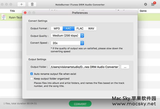Select MP3 output format
Viewport: 160px width, 109px height.
(x=57, y=28)
